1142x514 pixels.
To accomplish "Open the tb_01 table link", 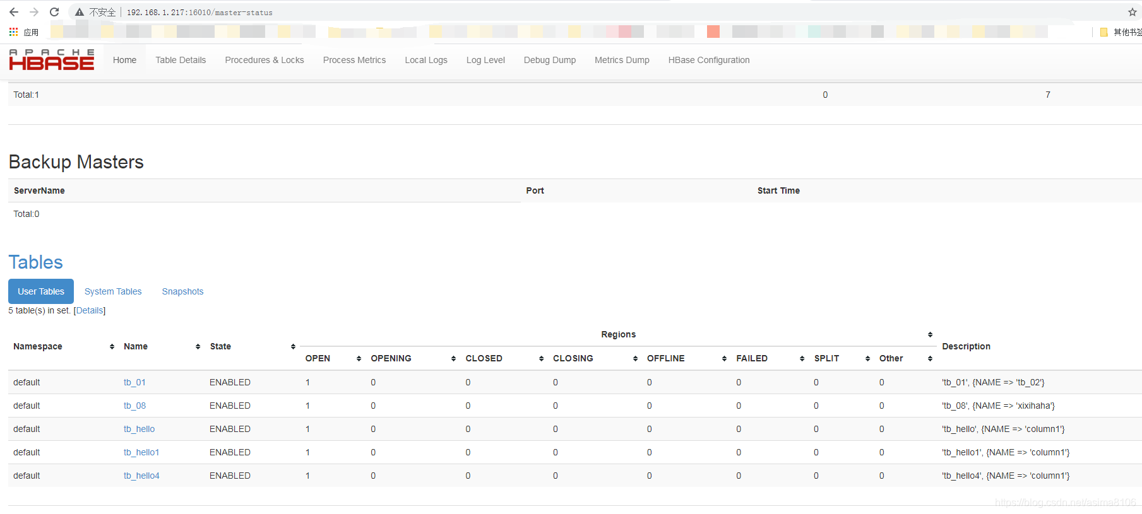I will coord(134,382).
